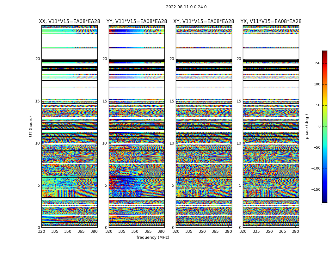Click the 320 MHz tick under XY plot

tap(176, 231)
